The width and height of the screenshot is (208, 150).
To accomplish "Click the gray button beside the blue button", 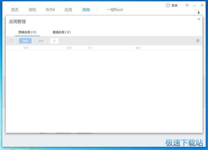I will (41, 41).
